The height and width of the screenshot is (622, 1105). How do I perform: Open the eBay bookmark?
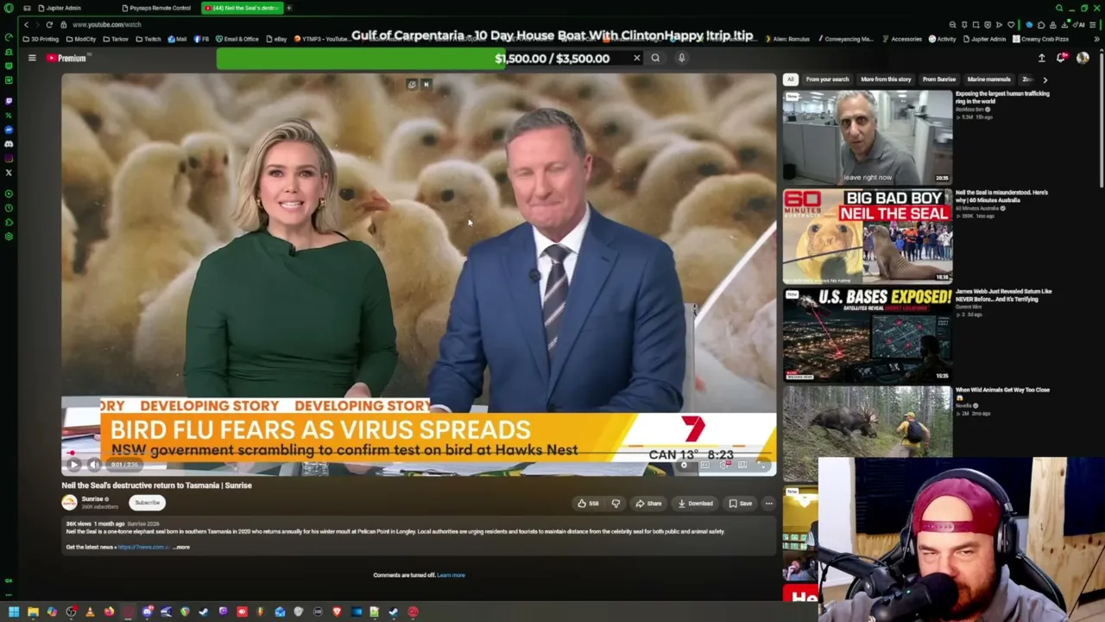point(276,39)
